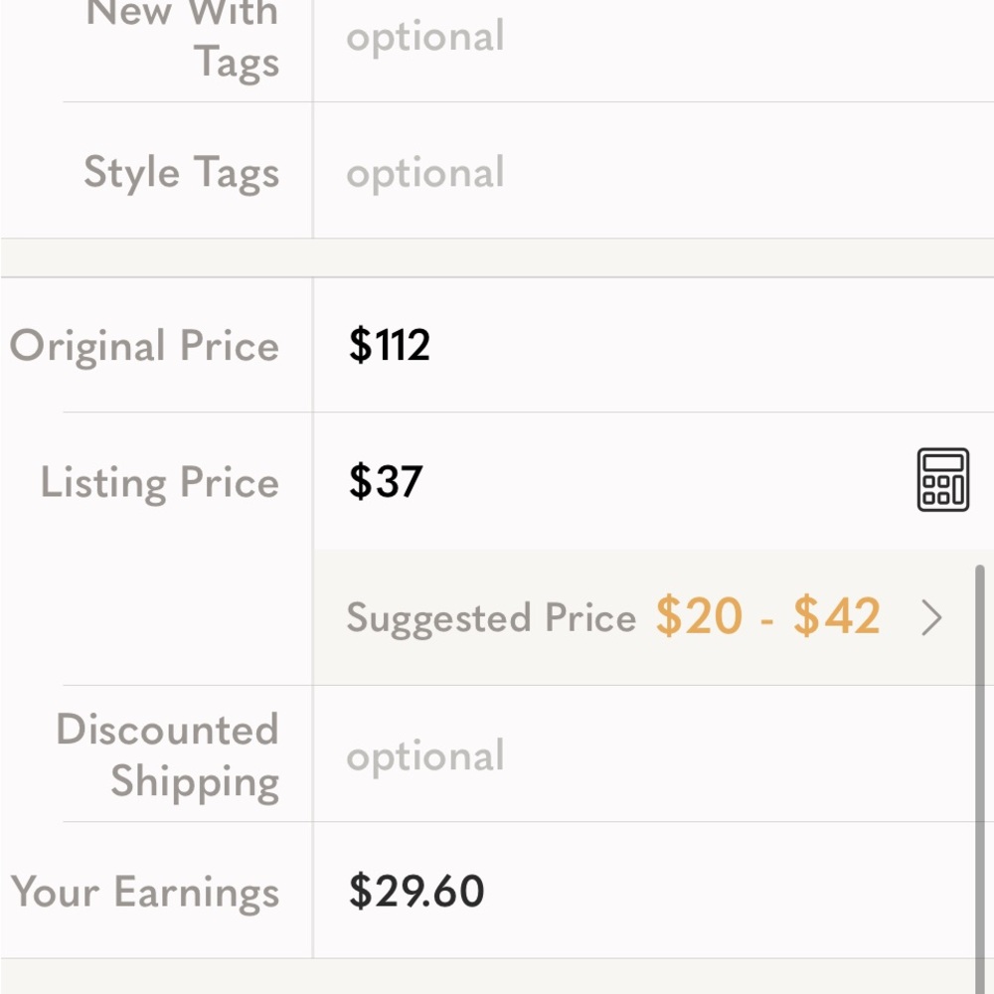
Task: Click the Suggested Price text
Action: click(491, 618)
